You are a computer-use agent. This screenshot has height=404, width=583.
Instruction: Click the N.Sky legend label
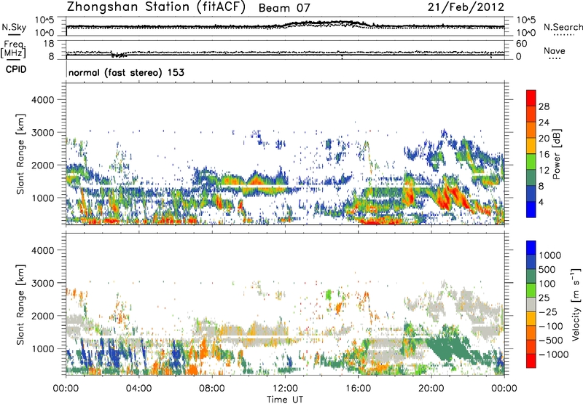point(14,27)
